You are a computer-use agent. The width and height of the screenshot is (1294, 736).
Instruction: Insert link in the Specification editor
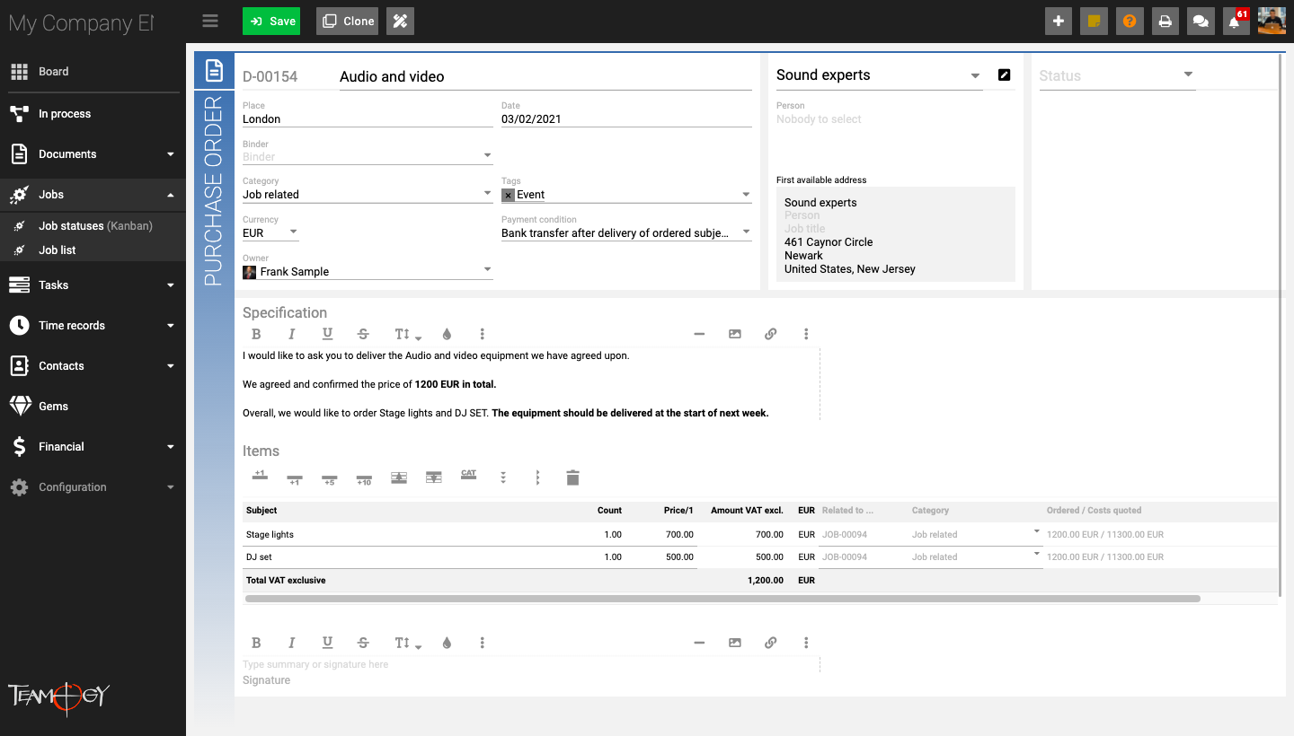[770, 334]
